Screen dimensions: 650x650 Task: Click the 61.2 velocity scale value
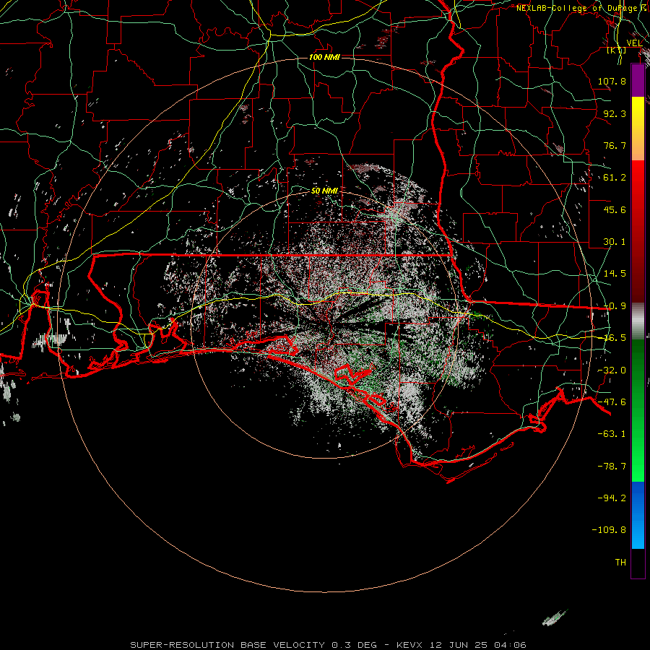tap(615, 178)
